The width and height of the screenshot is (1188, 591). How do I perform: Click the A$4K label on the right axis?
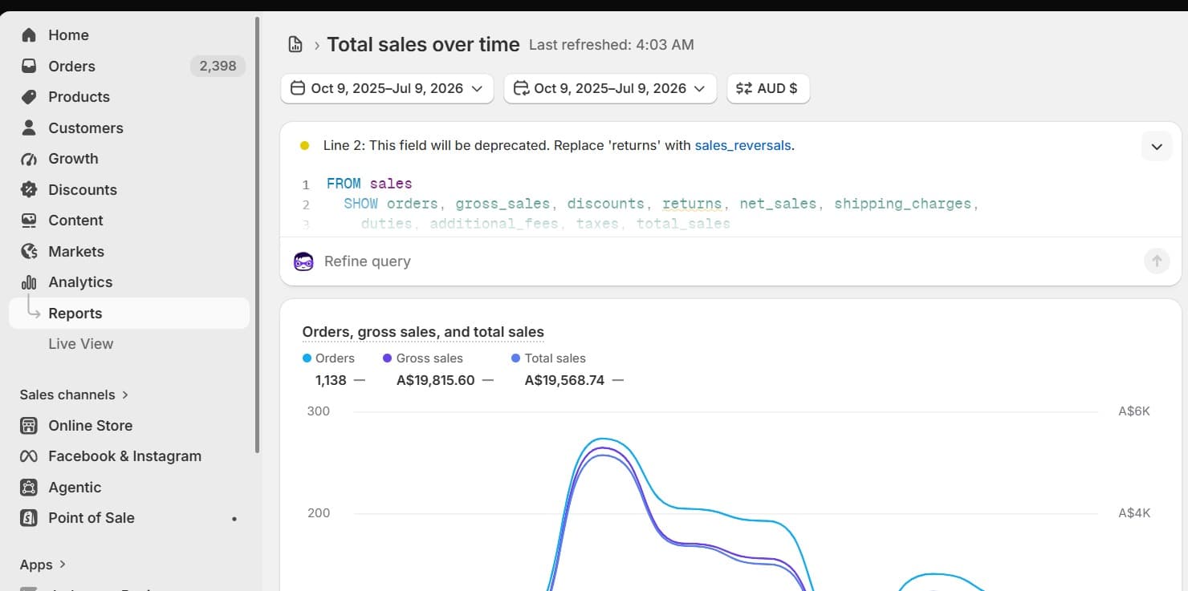point(1134,513)
